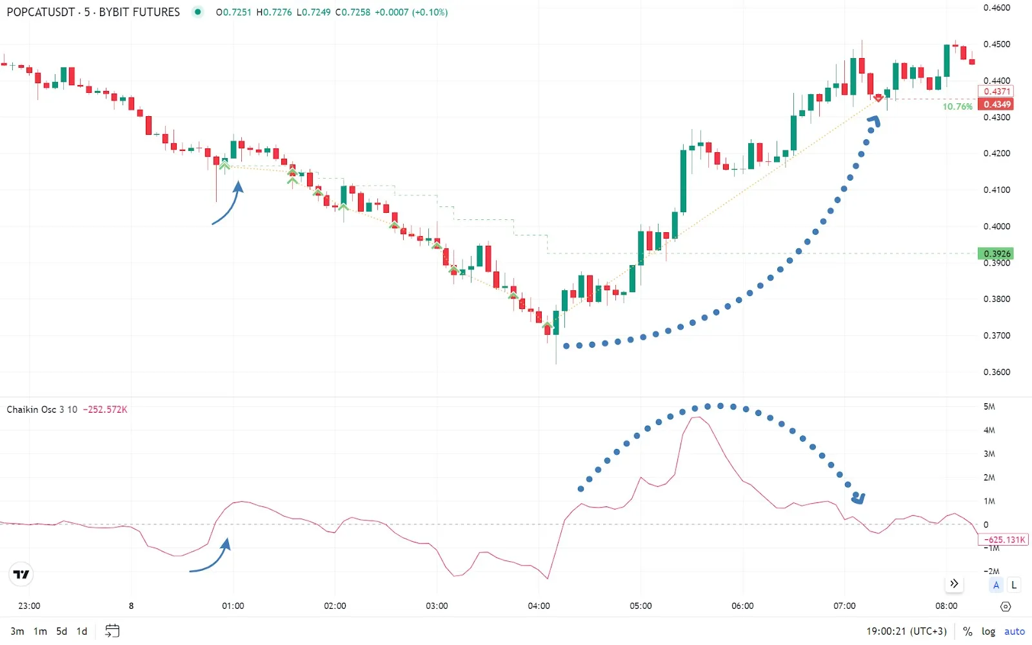Open the go-to-date calendar icon
Screen dimensions: 1032x645
[112, 631]
